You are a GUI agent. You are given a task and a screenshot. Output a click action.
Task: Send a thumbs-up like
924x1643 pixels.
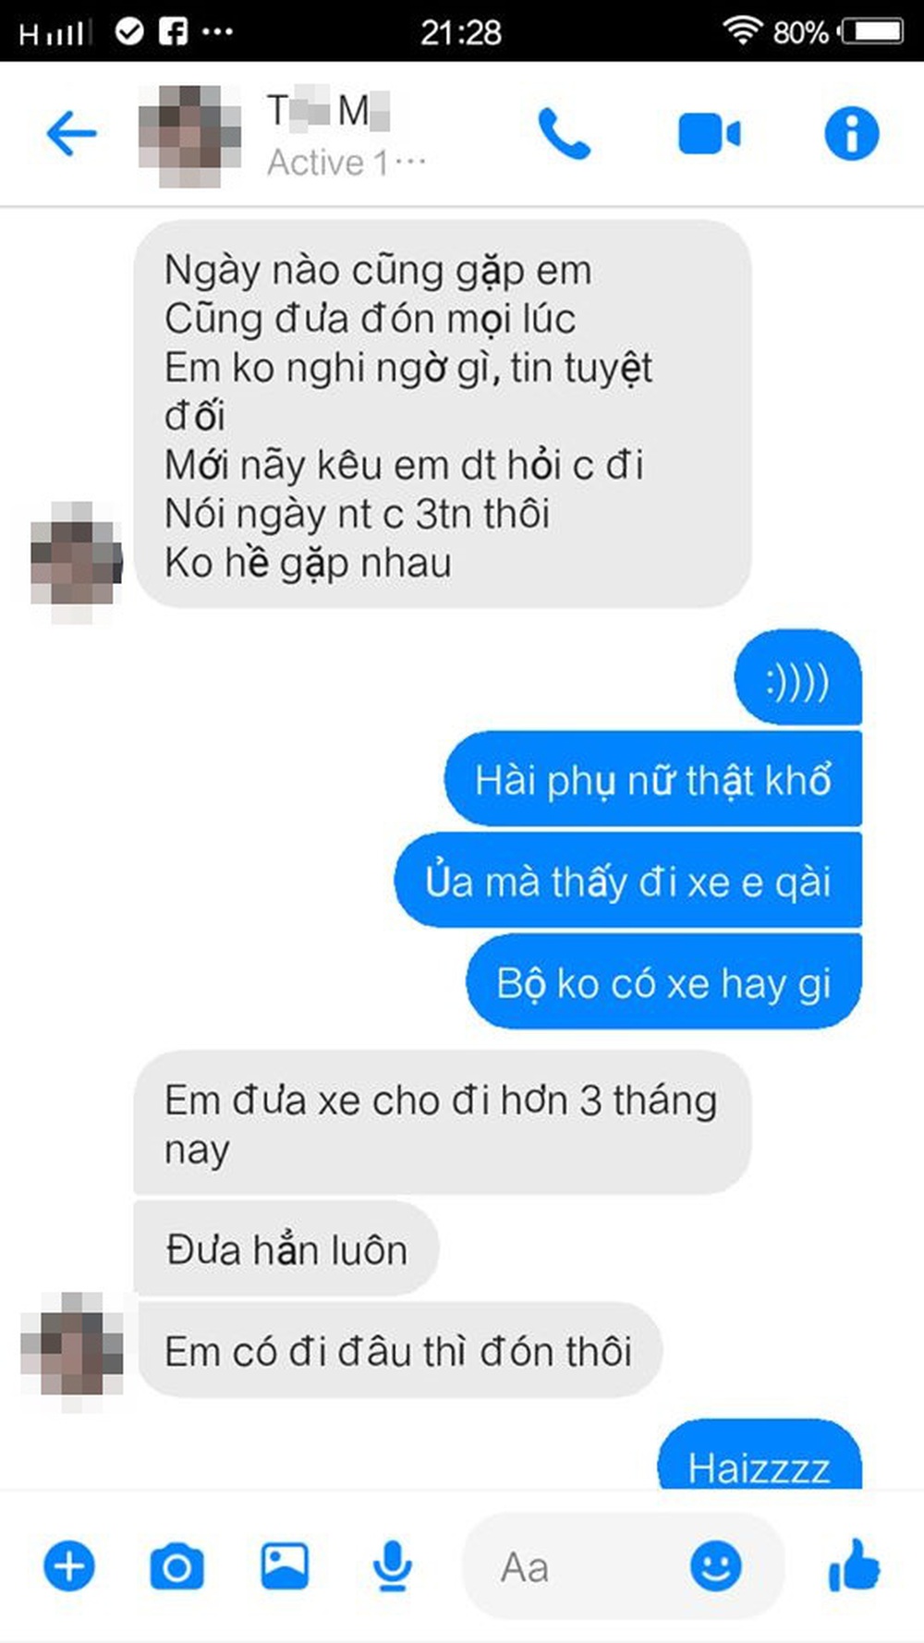(x=855, y=1565)
